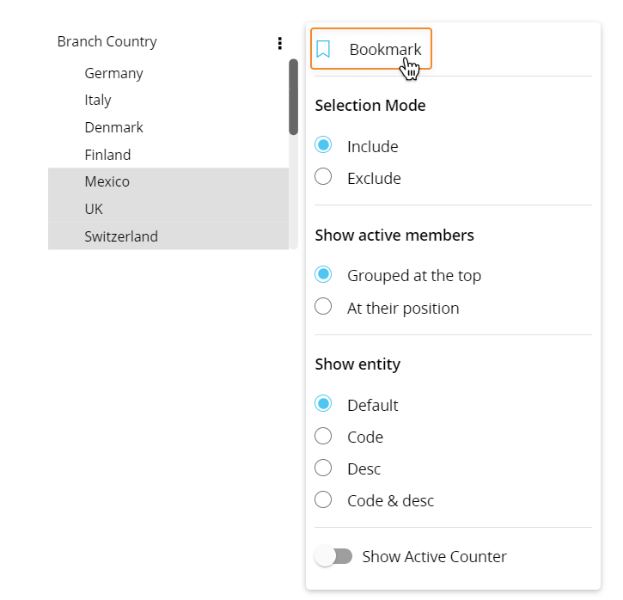The image size is (623, 600).
Task: Click the Bookmark menu entry
Action: coord(384,50)
